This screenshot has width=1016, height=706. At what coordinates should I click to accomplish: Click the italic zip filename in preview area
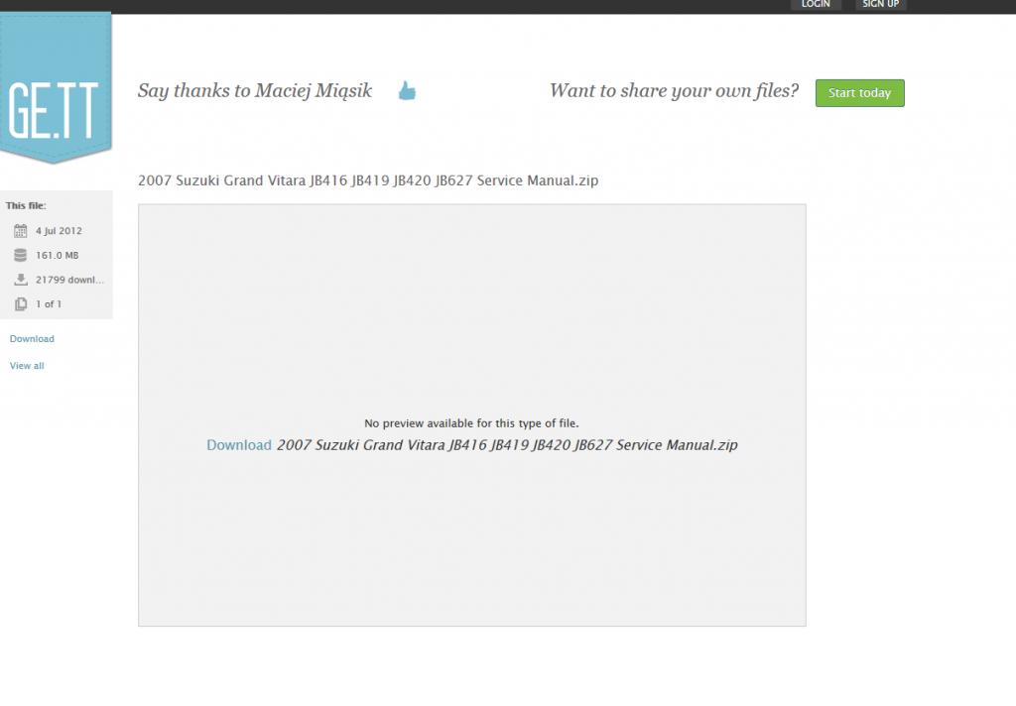[x=507, y=445]
